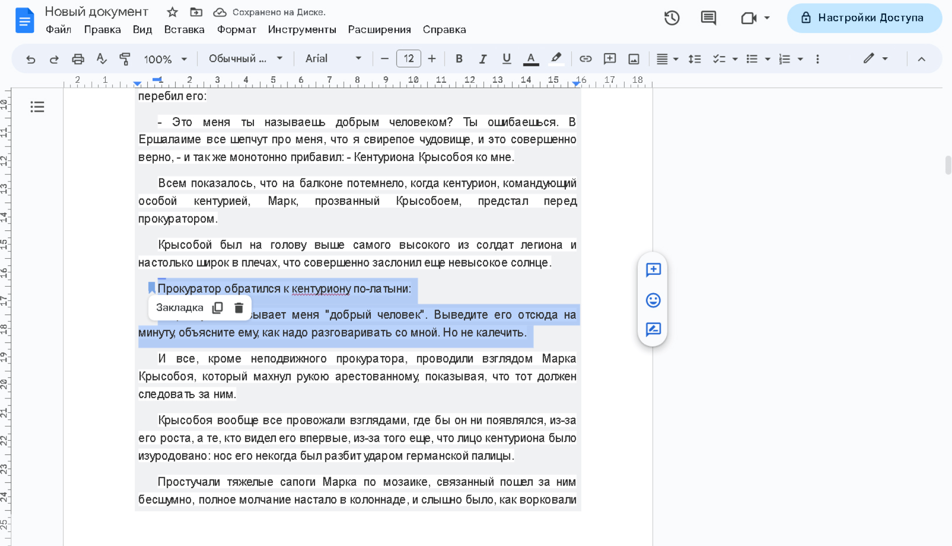Click the font size input field
The height and width of the screenshot is (546, 952).
(408, 59)
